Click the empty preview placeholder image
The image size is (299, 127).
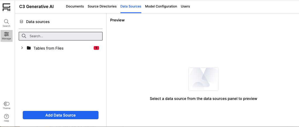point(203,79)
